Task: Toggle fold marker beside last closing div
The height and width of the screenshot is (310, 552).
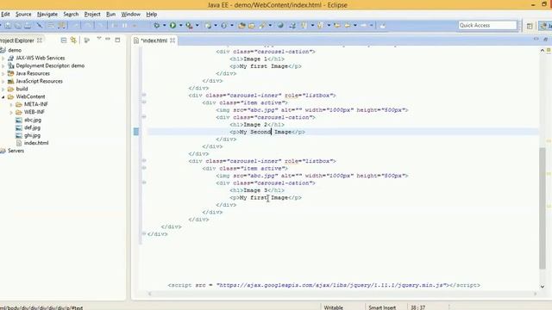Action: pyautogui.click(x=144, y=233)
